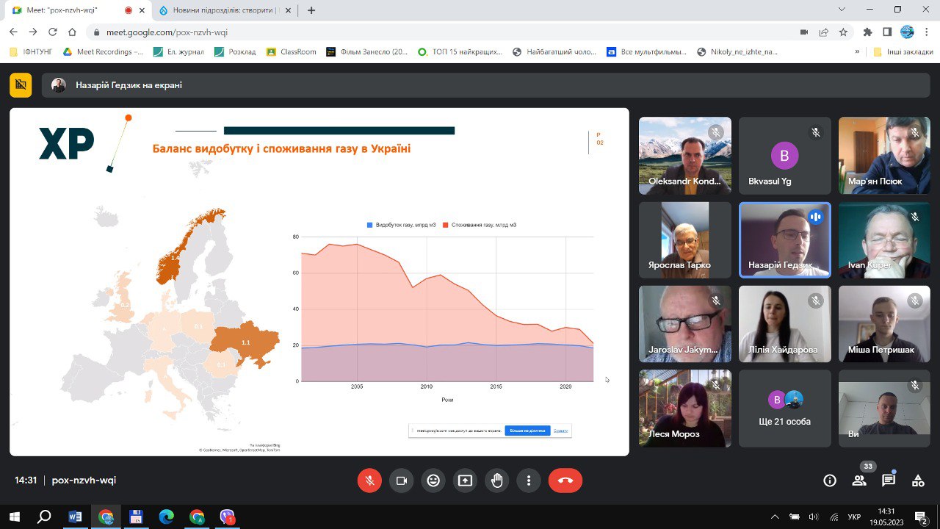The height and width of the screenshot is (529, 940).
Task: Toggle the camera on or off
Action: tap(402, 481)
